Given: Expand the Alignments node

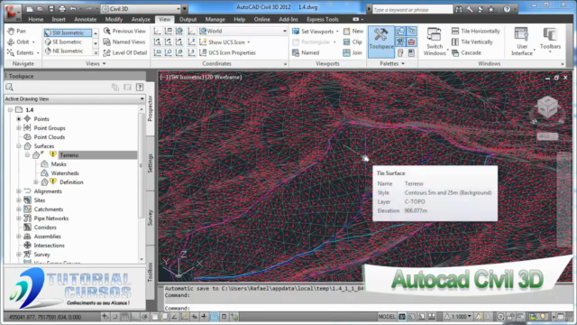Looking at the screenshot, I should (x=18, y=191).
